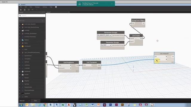Open Google Chrome from the taskbar
Image resolution: width=191 pixels, height=107 pixels.
tap(45, 105)
